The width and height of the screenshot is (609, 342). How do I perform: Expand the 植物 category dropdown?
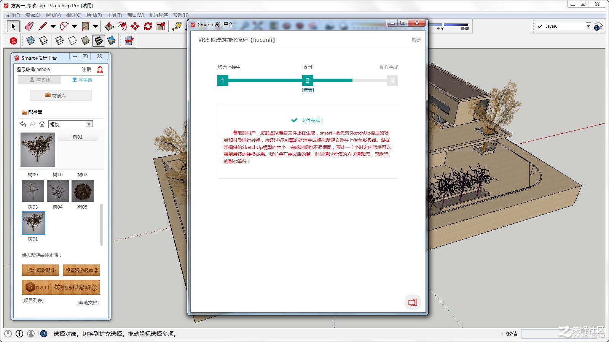pos(89,124)
